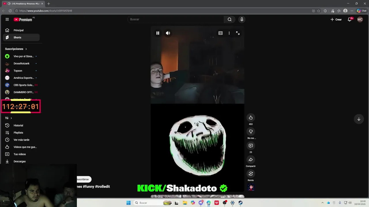Expand the Suscripciones section
This screenshot has height=207, width=369.
pos(16,49)
